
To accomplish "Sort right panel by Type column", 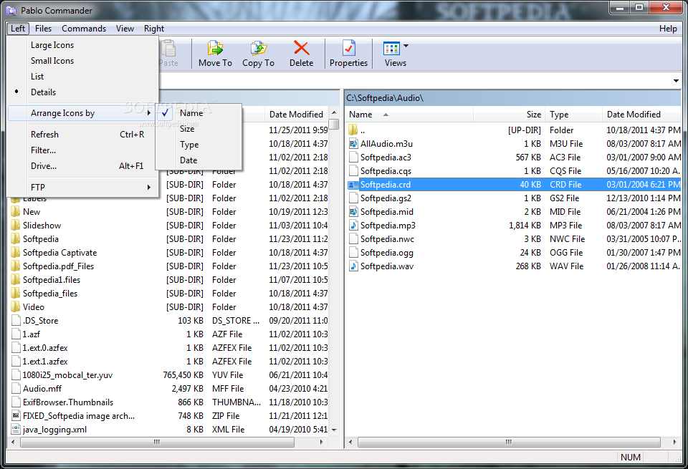I will 573,115.
